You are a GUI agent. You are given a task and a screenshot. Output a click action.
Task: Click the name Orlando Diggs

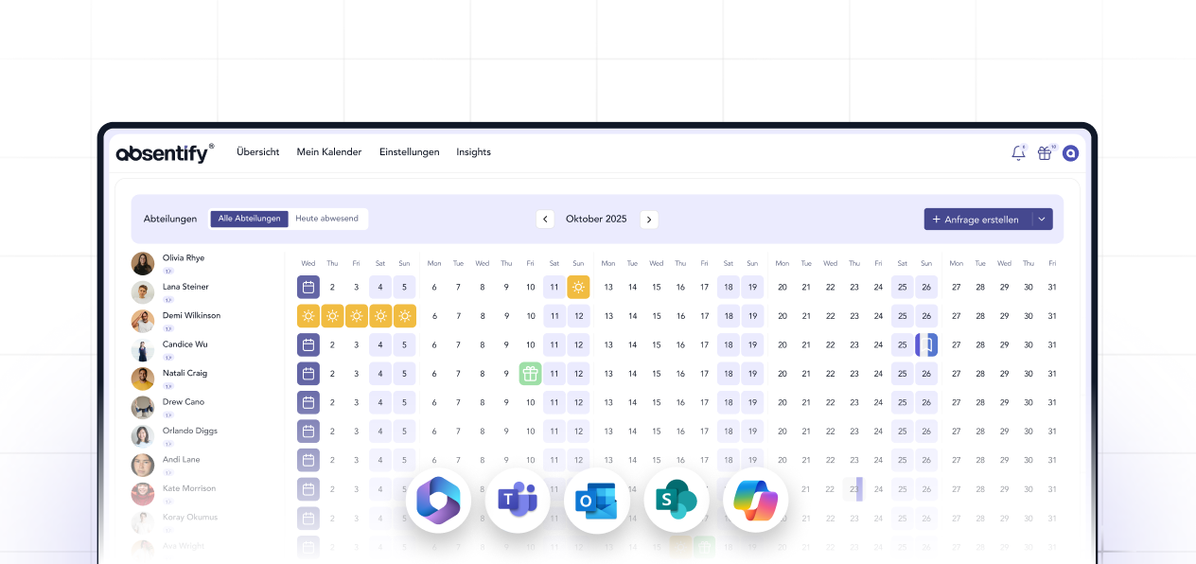click(190, 432)
